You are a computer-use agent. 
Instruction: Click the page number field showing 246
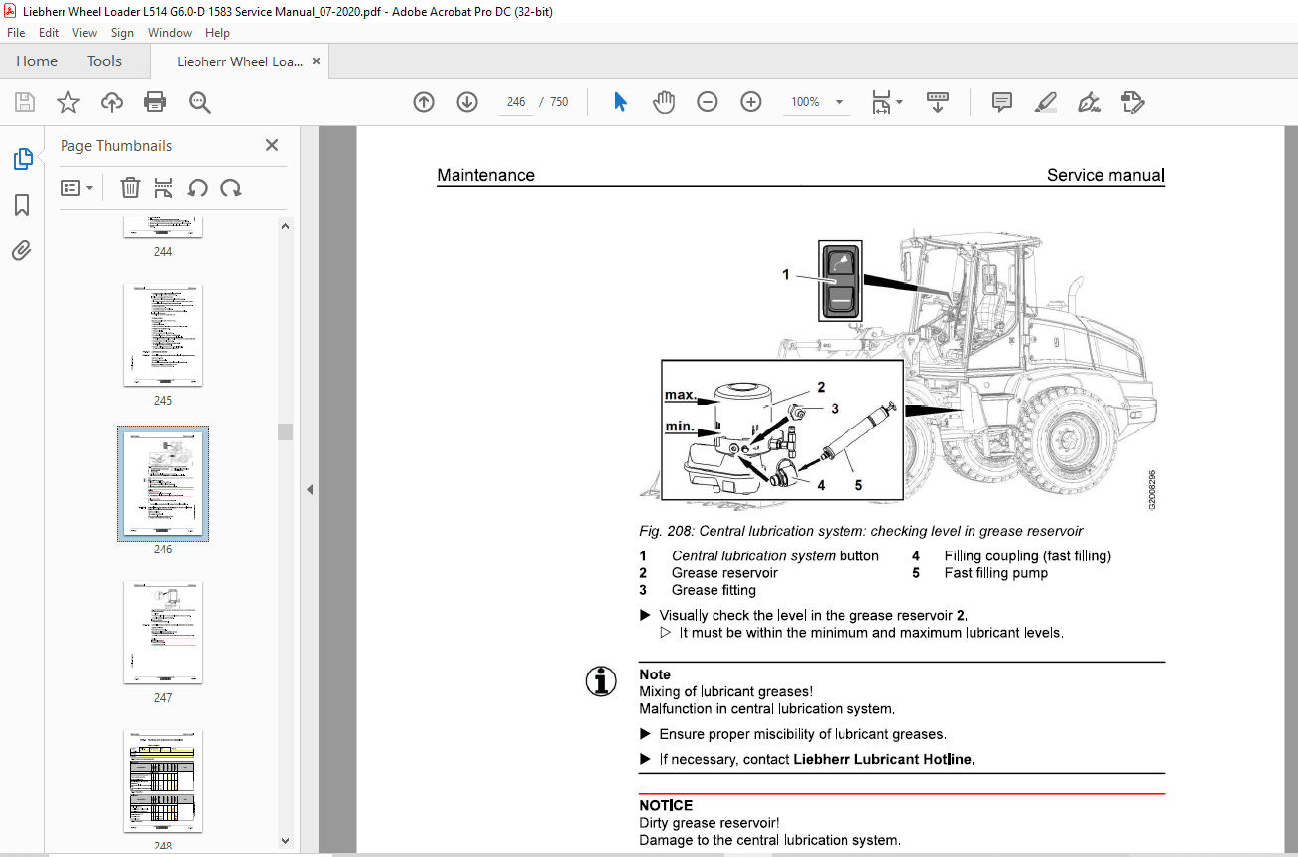[516, 102]
